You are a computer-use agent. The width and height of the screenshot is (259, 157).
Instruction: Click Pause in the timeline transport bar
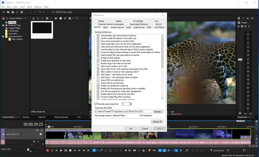(x=66, y=151)
